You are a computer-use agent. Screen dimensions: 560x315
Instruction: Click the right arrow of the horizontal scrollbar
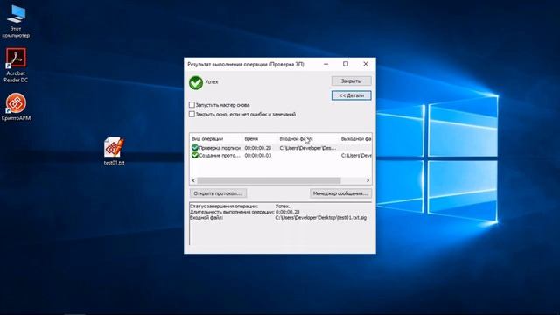click(x=367, y=180)
